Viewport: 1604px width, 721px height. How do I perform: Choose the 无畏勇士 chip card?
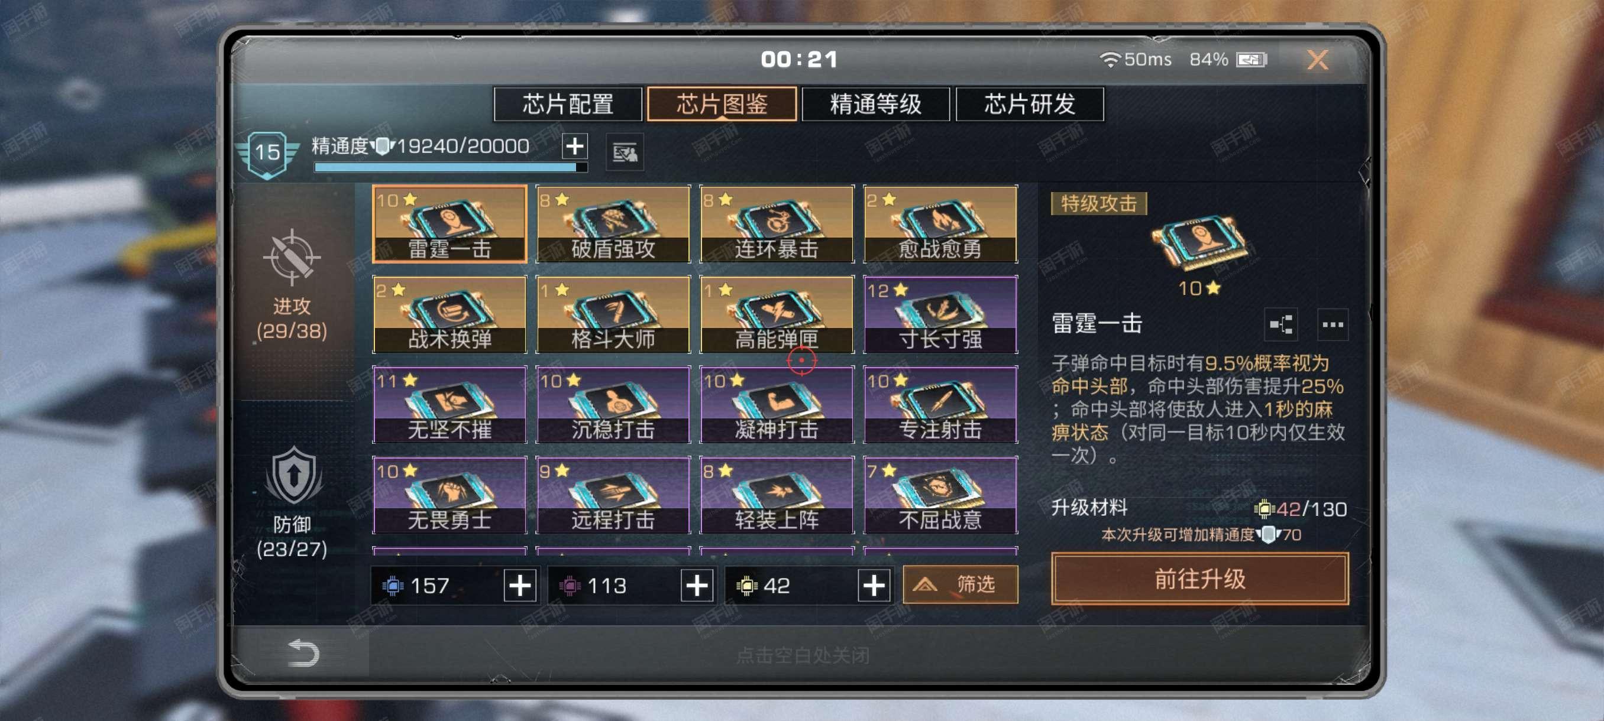(449, 495)
